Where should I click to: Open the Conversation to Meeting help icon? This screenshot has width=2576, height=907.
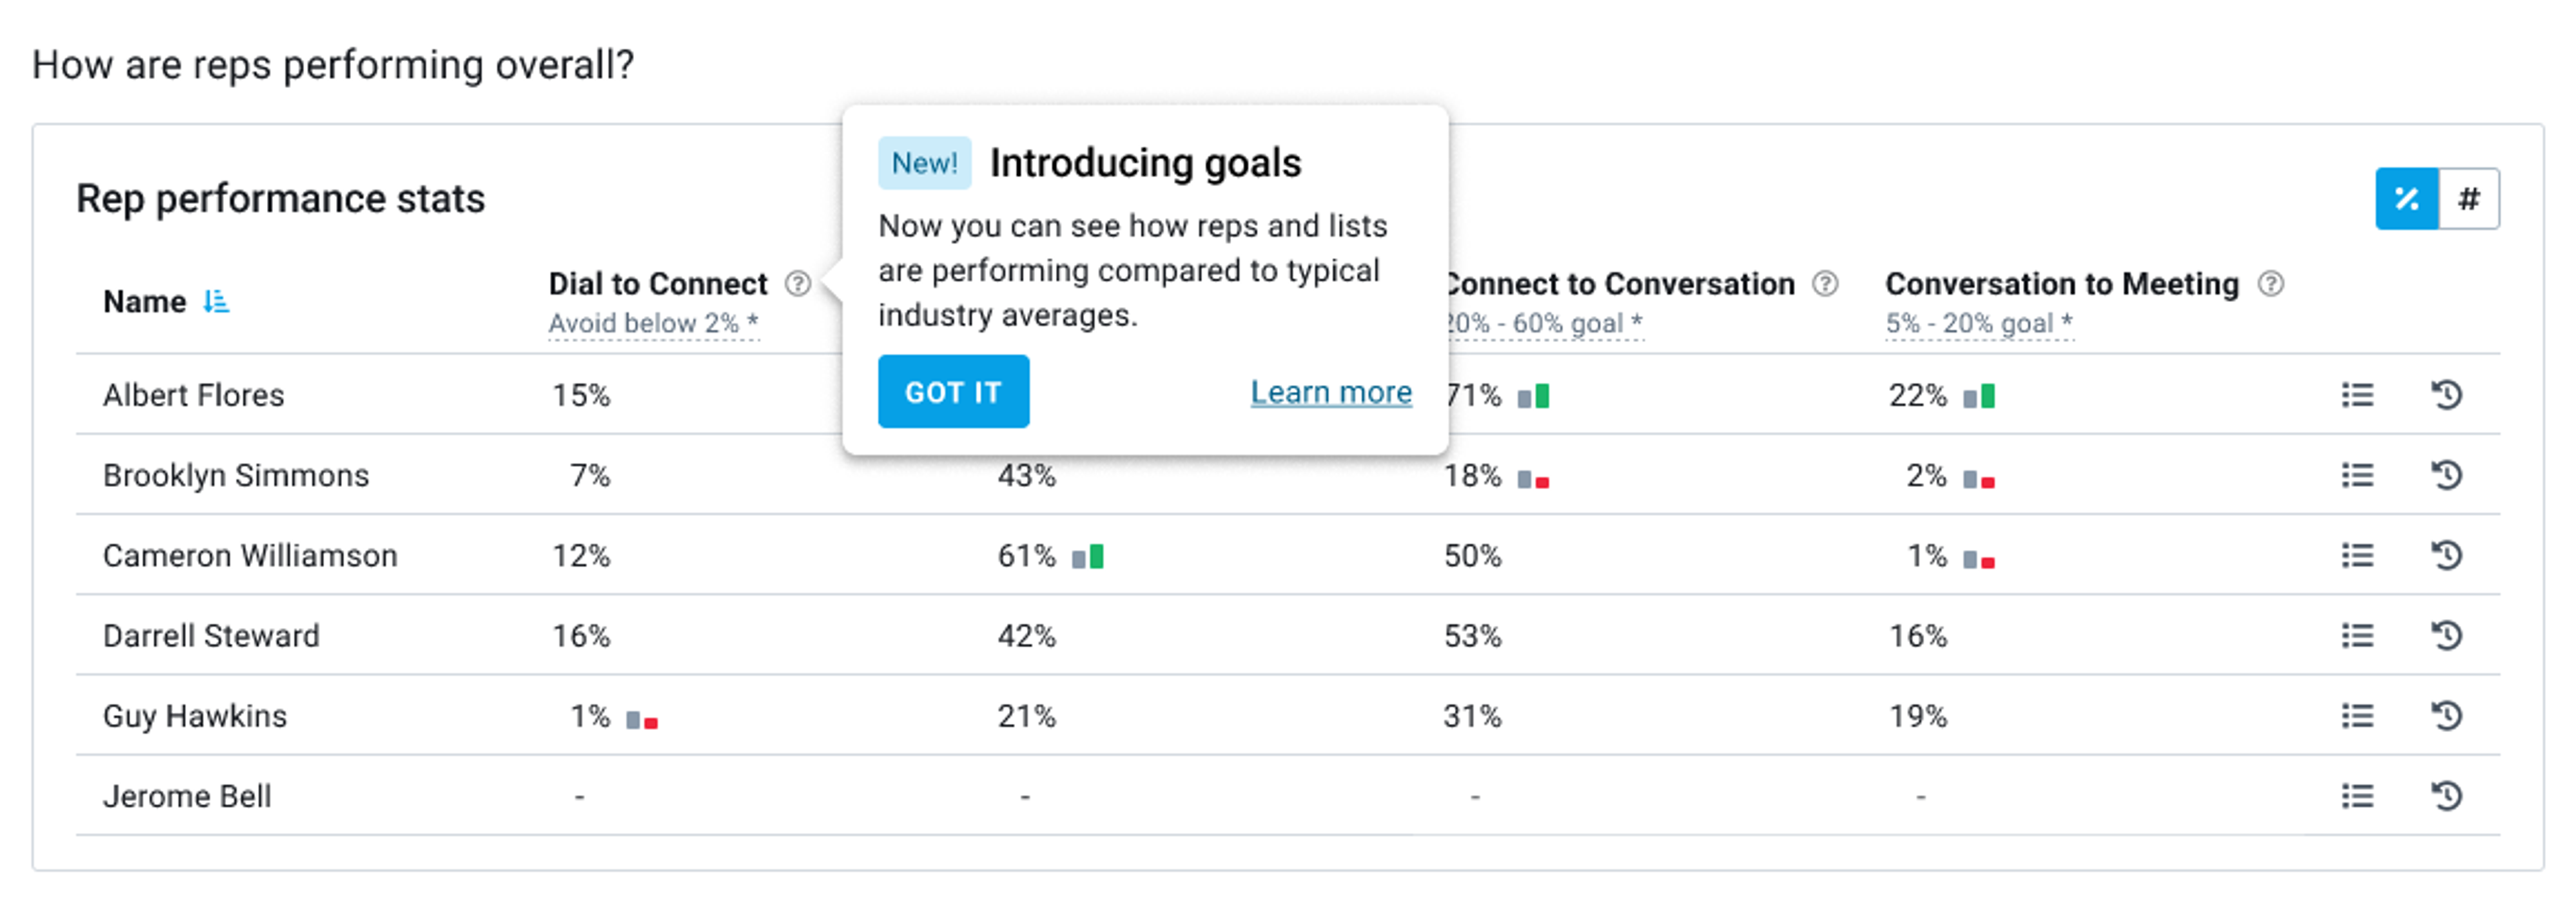pos(2270,284)
